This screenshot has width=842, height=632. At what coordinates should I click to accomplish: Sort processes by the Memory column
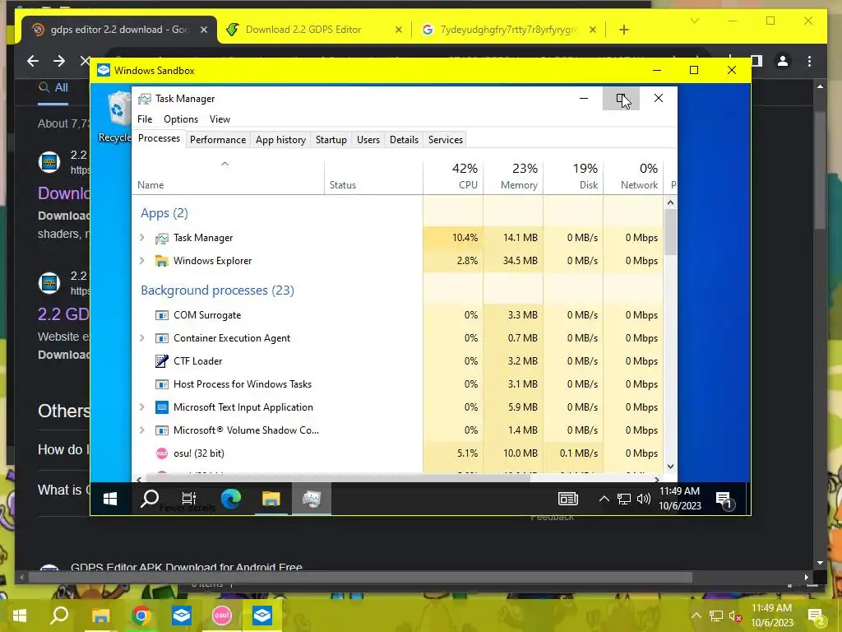click(x=513, y=176)
